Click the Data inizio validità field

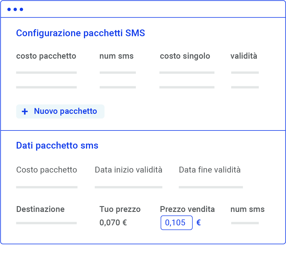tap(128, 187)
